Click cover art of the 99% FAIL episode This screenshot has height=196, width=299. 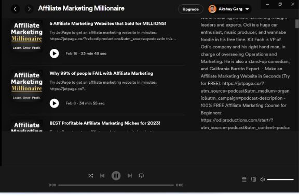coord(26,86)
